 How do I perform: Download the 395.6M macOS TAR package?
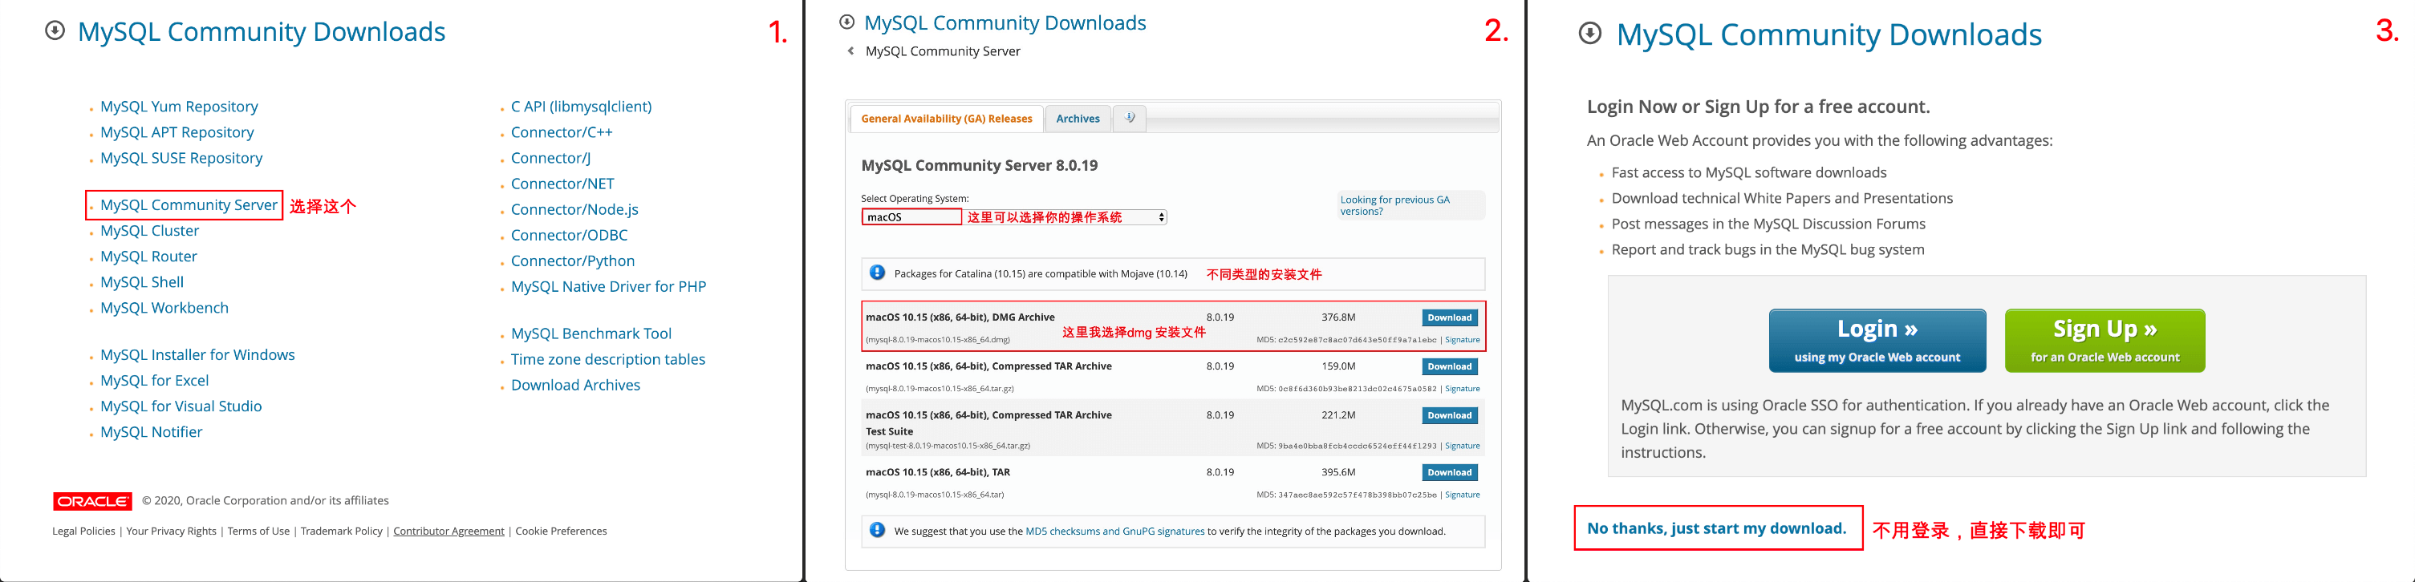pyautogui.click(x=1449, y=472)
